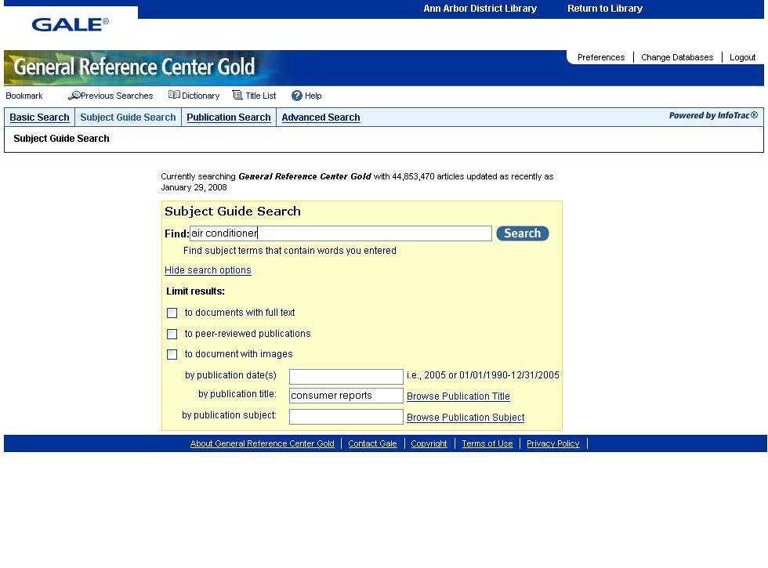
Task: Tick the document with images checkbox
Action: click(x=172, y=354)
